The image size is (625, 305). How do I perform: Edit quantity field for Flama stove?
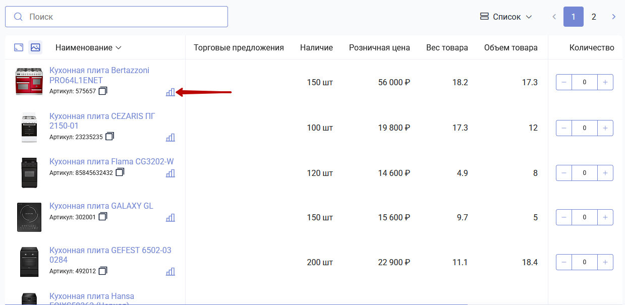(x=585, y=173)
